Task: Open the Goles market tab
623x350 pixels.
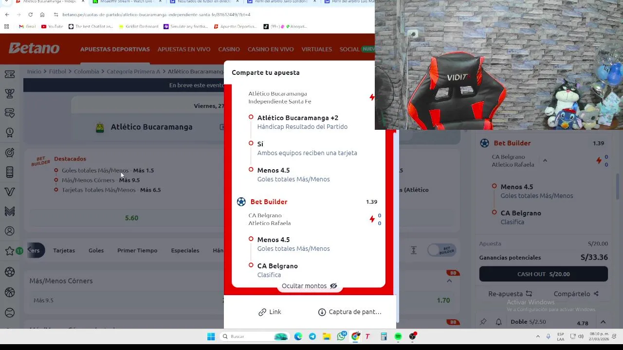Action: coord(96,250)
